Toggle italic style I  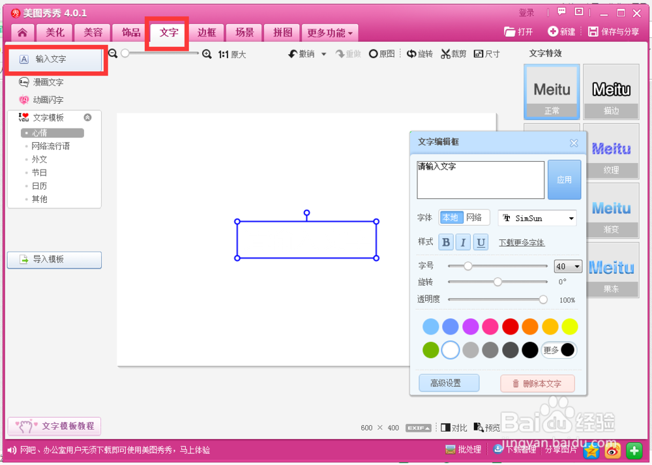[x=463, y=242]
